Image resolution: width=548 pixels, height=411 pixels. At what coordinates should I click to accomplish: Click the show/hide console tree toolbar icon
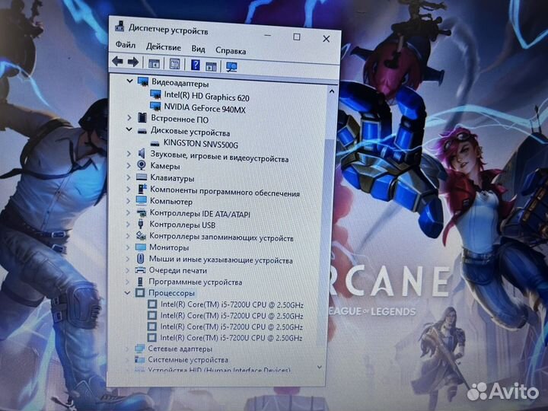click(154, 64)
